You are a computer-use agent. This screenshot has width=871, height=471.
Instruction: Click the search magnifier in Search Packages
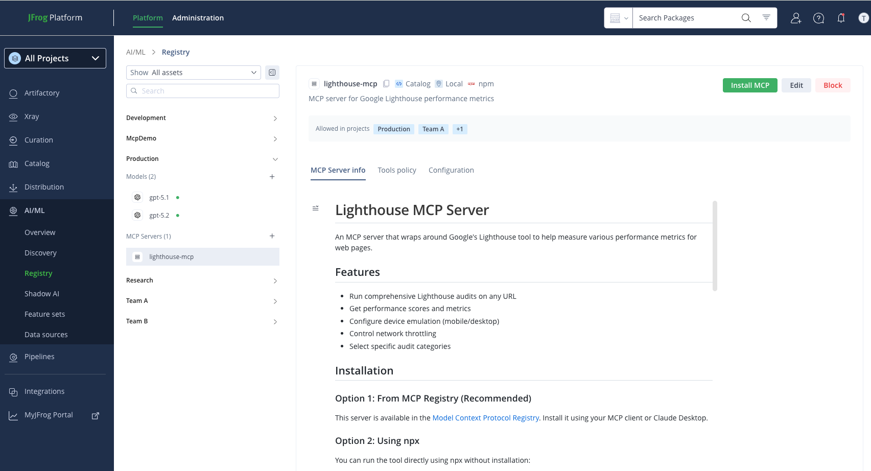point(746,18)
